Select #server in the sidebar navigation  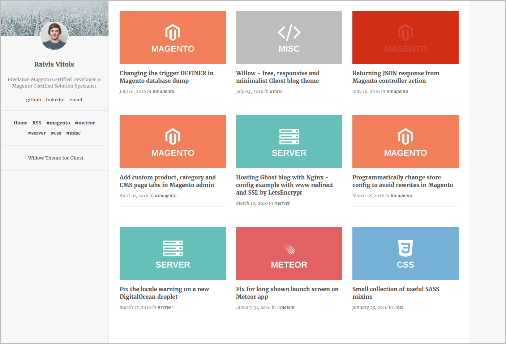(37, 133)
